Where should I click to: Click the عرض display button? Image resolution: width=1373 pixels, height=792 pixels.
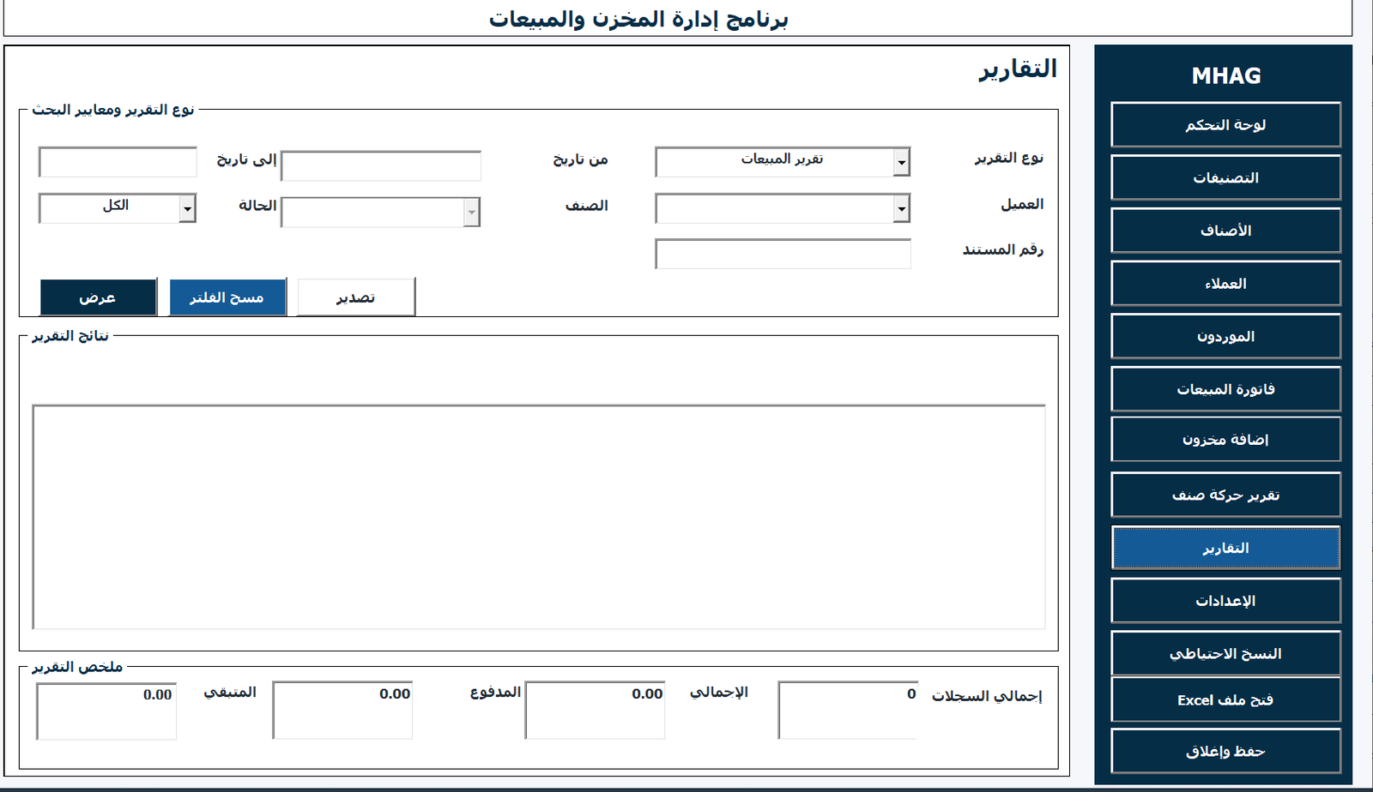pos(98,297)
